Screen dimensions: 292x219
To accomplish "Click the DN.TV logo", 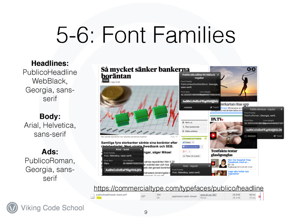I will pyautogui.click(x=217, y=119).
